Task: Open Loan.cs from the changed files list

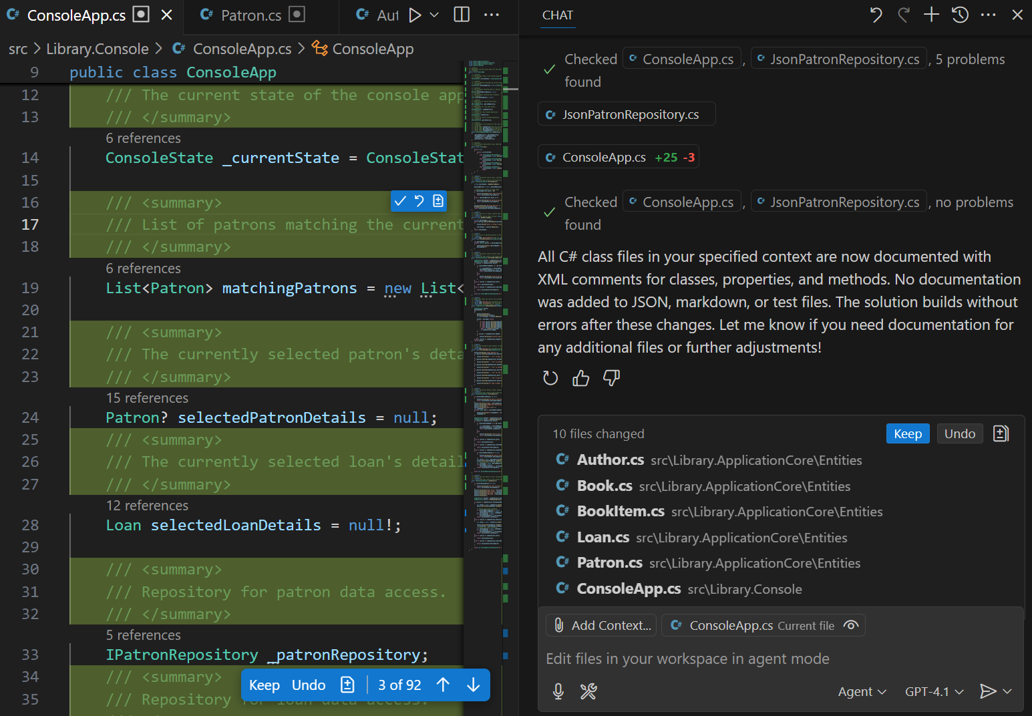Action: (x=603, y=537)
